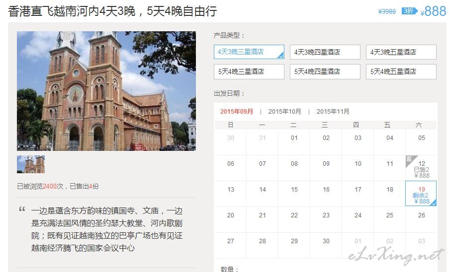450x272 pixels.
Task: Click the crossed-out ¥3980 original price
Action: coord(387,11)
